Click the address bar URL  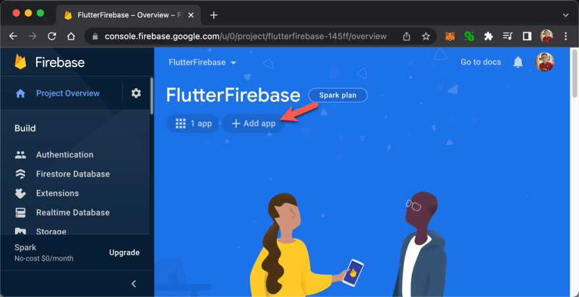(245, 36)
